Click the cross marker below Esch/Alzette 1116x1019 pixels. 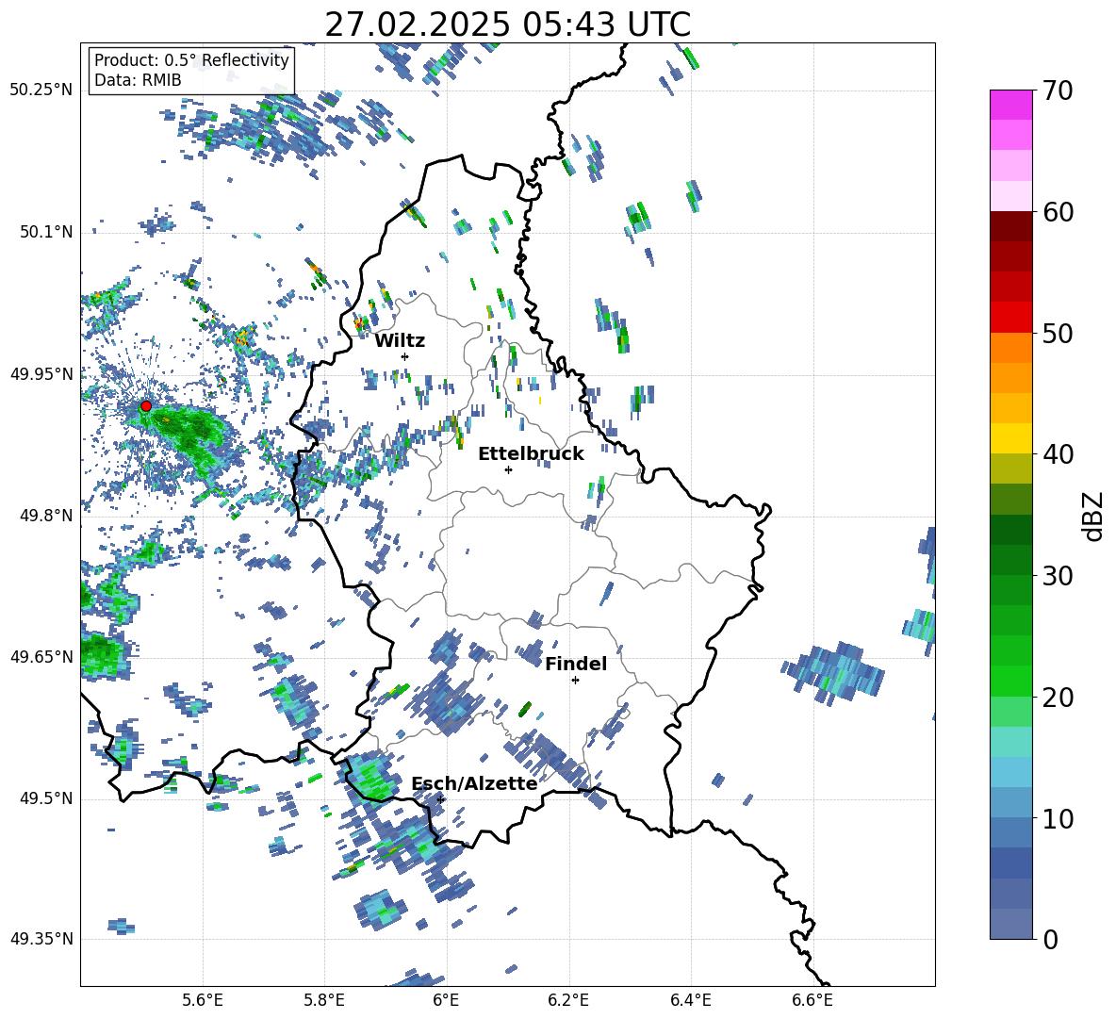(x=441, y=799)
